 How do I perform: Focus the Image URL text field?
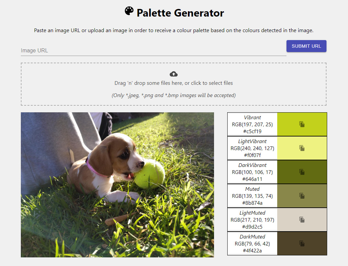coord(153,50)
